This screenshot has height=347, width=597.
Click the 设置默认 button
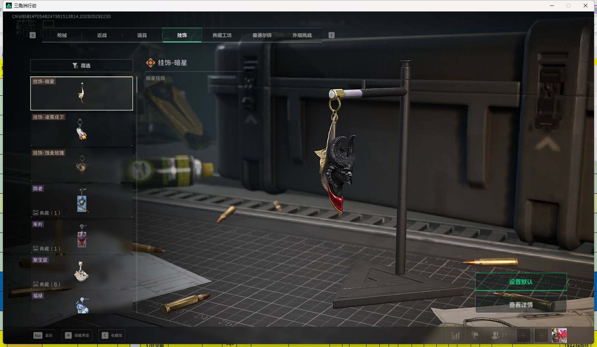521,282
